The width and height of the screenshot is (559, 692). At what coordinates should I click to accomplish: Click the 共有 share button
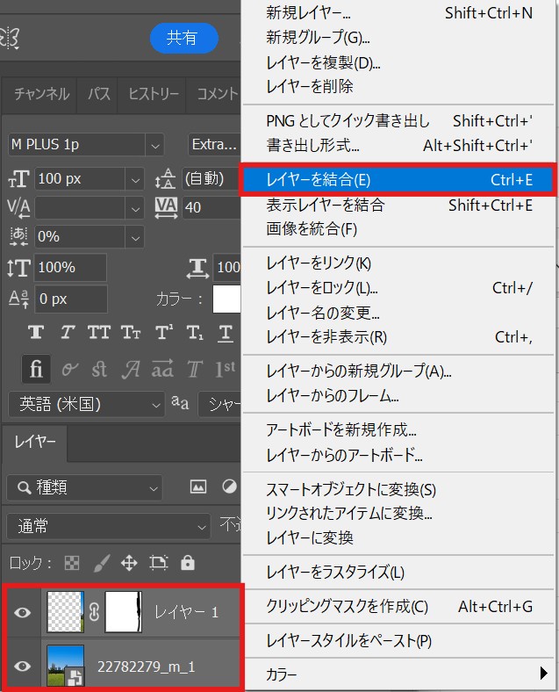click(x=182, y=37)
